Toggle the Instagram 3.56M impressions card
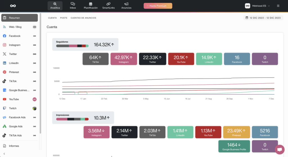Image resolution: width=288 pixels, height=157 pixels. click(96, 132)
